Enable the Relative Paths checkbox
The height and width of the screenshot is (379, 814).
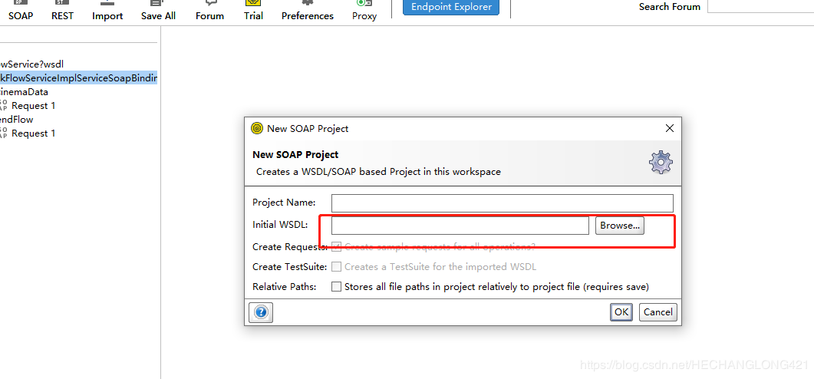click(x=336, y=287)
